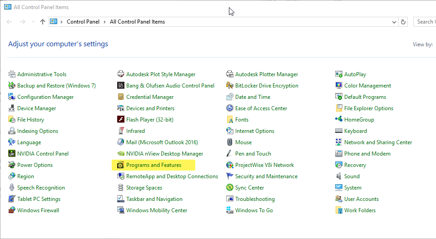Open the User Accounts icon
The height and width of the screenshot is (239, 436).
pos(339,199)
